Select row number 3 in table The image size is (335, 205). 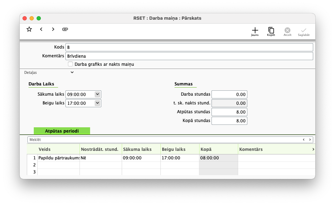coord(34,172)
